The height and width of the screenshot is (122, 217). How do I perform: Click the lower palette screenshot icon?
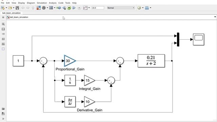(3, 109)
